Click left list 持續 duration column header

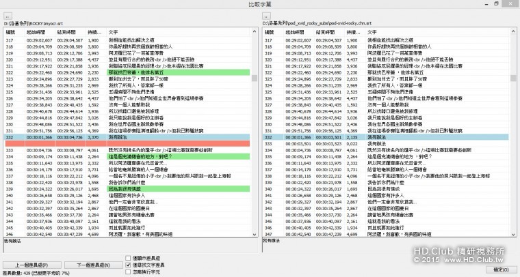click(x=96, y=32)
